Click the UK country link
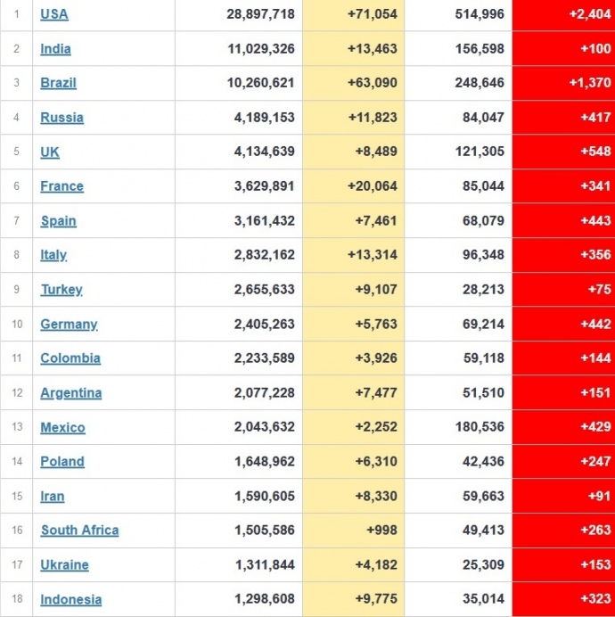615x617 pixels. (50, 152)
